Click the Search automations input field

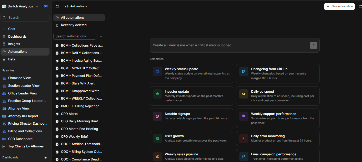(75, 36)
